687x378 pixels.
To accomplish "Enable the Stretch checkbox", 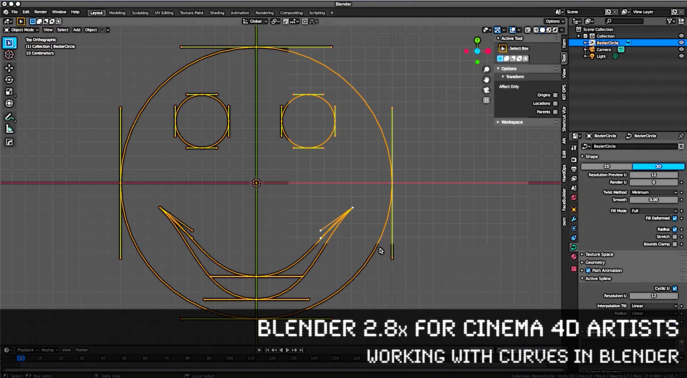I will pyautogui.click(x=675, y=237).
